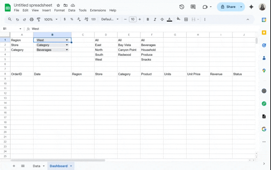Click the paint format roller icon
This screenshot has height=170, width=271.
pyautogui.click(x=39, y=19)
